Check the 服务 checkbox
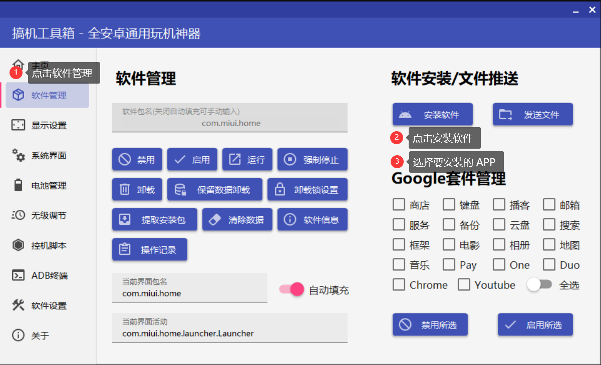The image size is (601, 365). [399, 224]
